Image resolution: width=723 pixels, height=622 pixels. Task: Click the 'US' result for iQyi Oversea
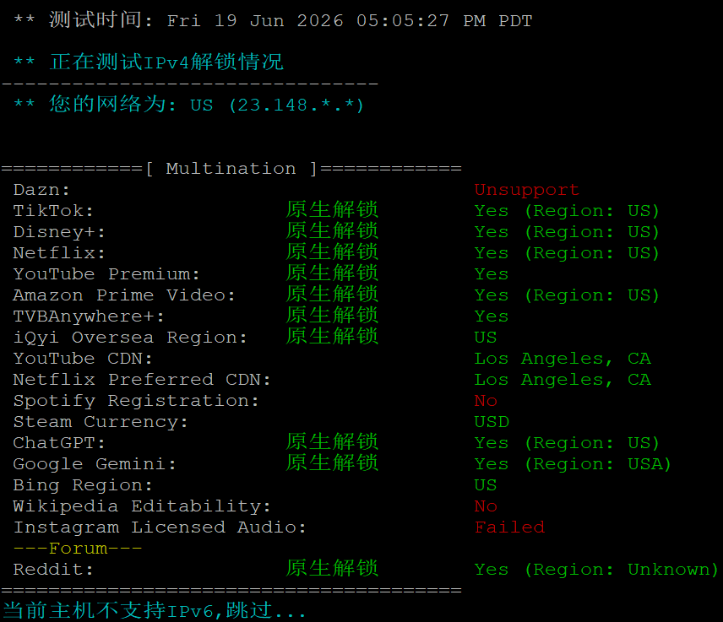[x=486, y=338]
